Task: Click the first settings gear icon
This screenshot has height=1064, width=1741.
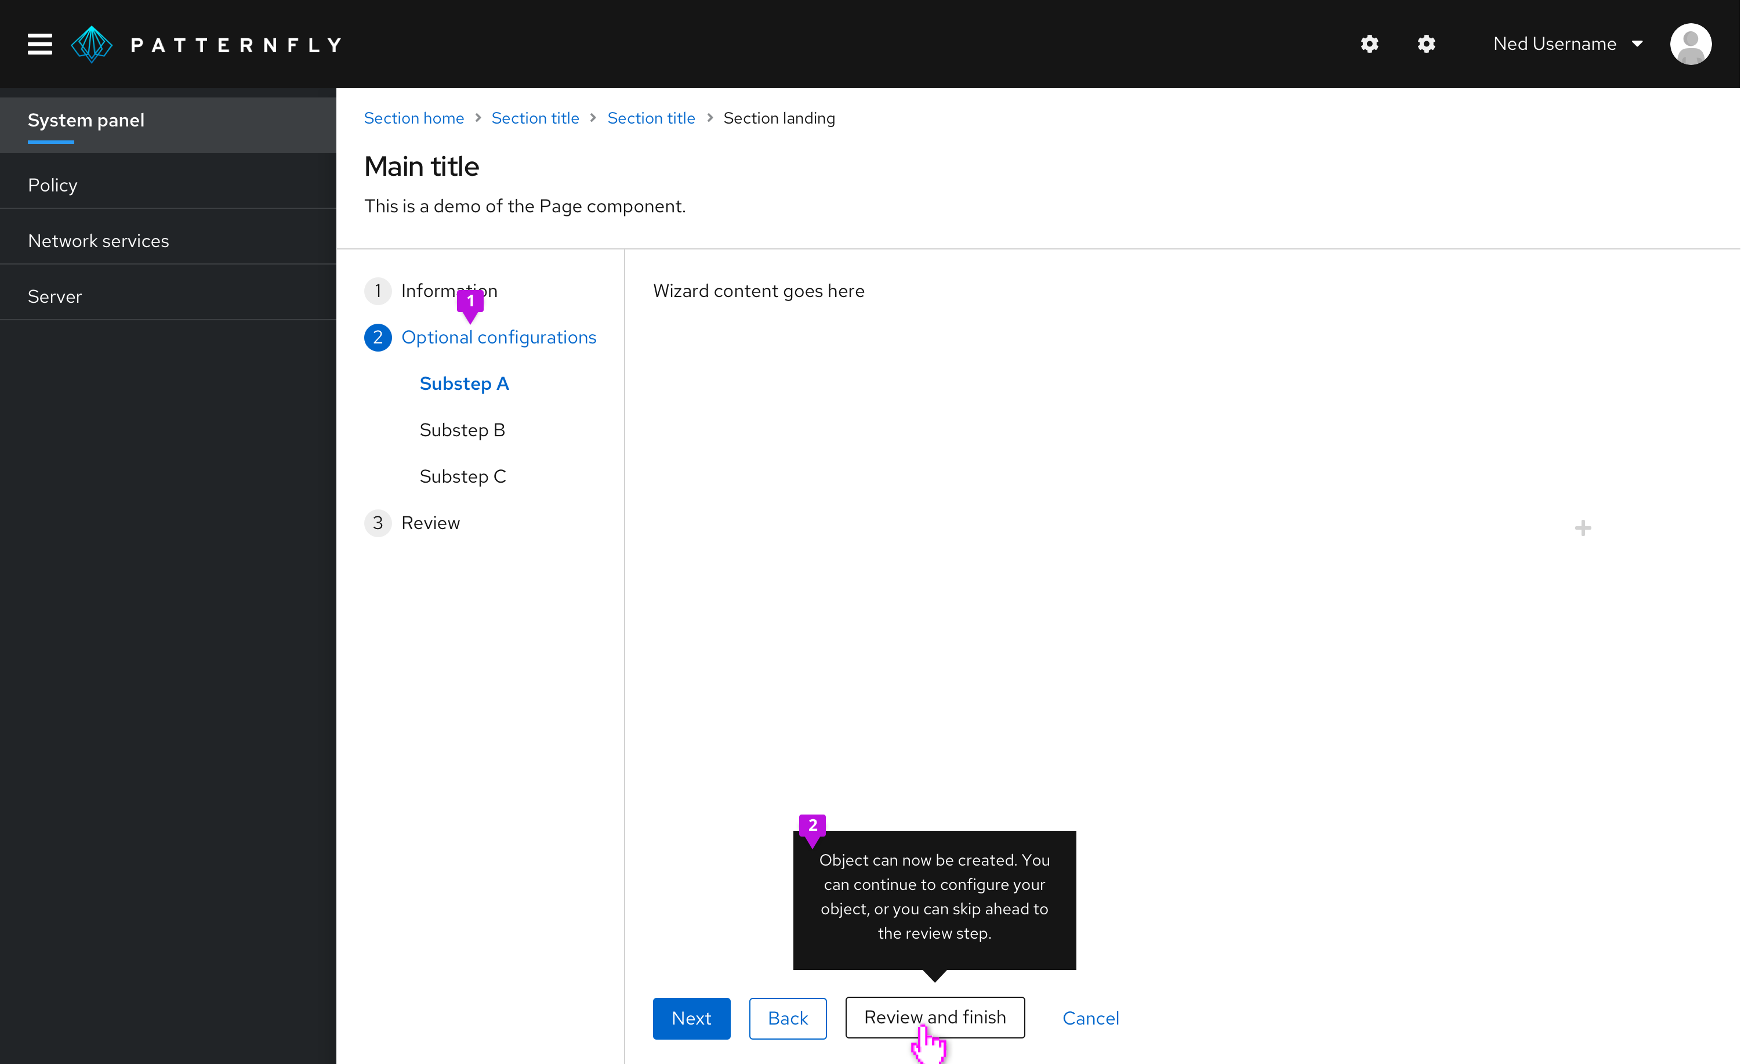Action: click(x=1369, y=44)
